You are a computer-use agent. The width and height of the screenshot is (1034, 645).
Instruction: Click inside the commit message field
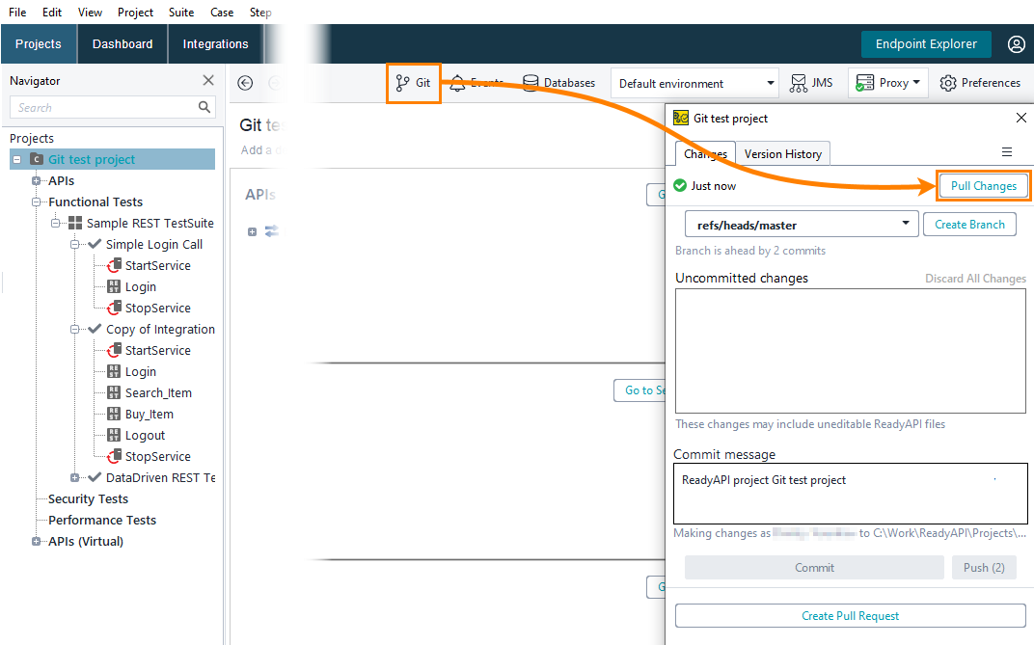[850, 493]
